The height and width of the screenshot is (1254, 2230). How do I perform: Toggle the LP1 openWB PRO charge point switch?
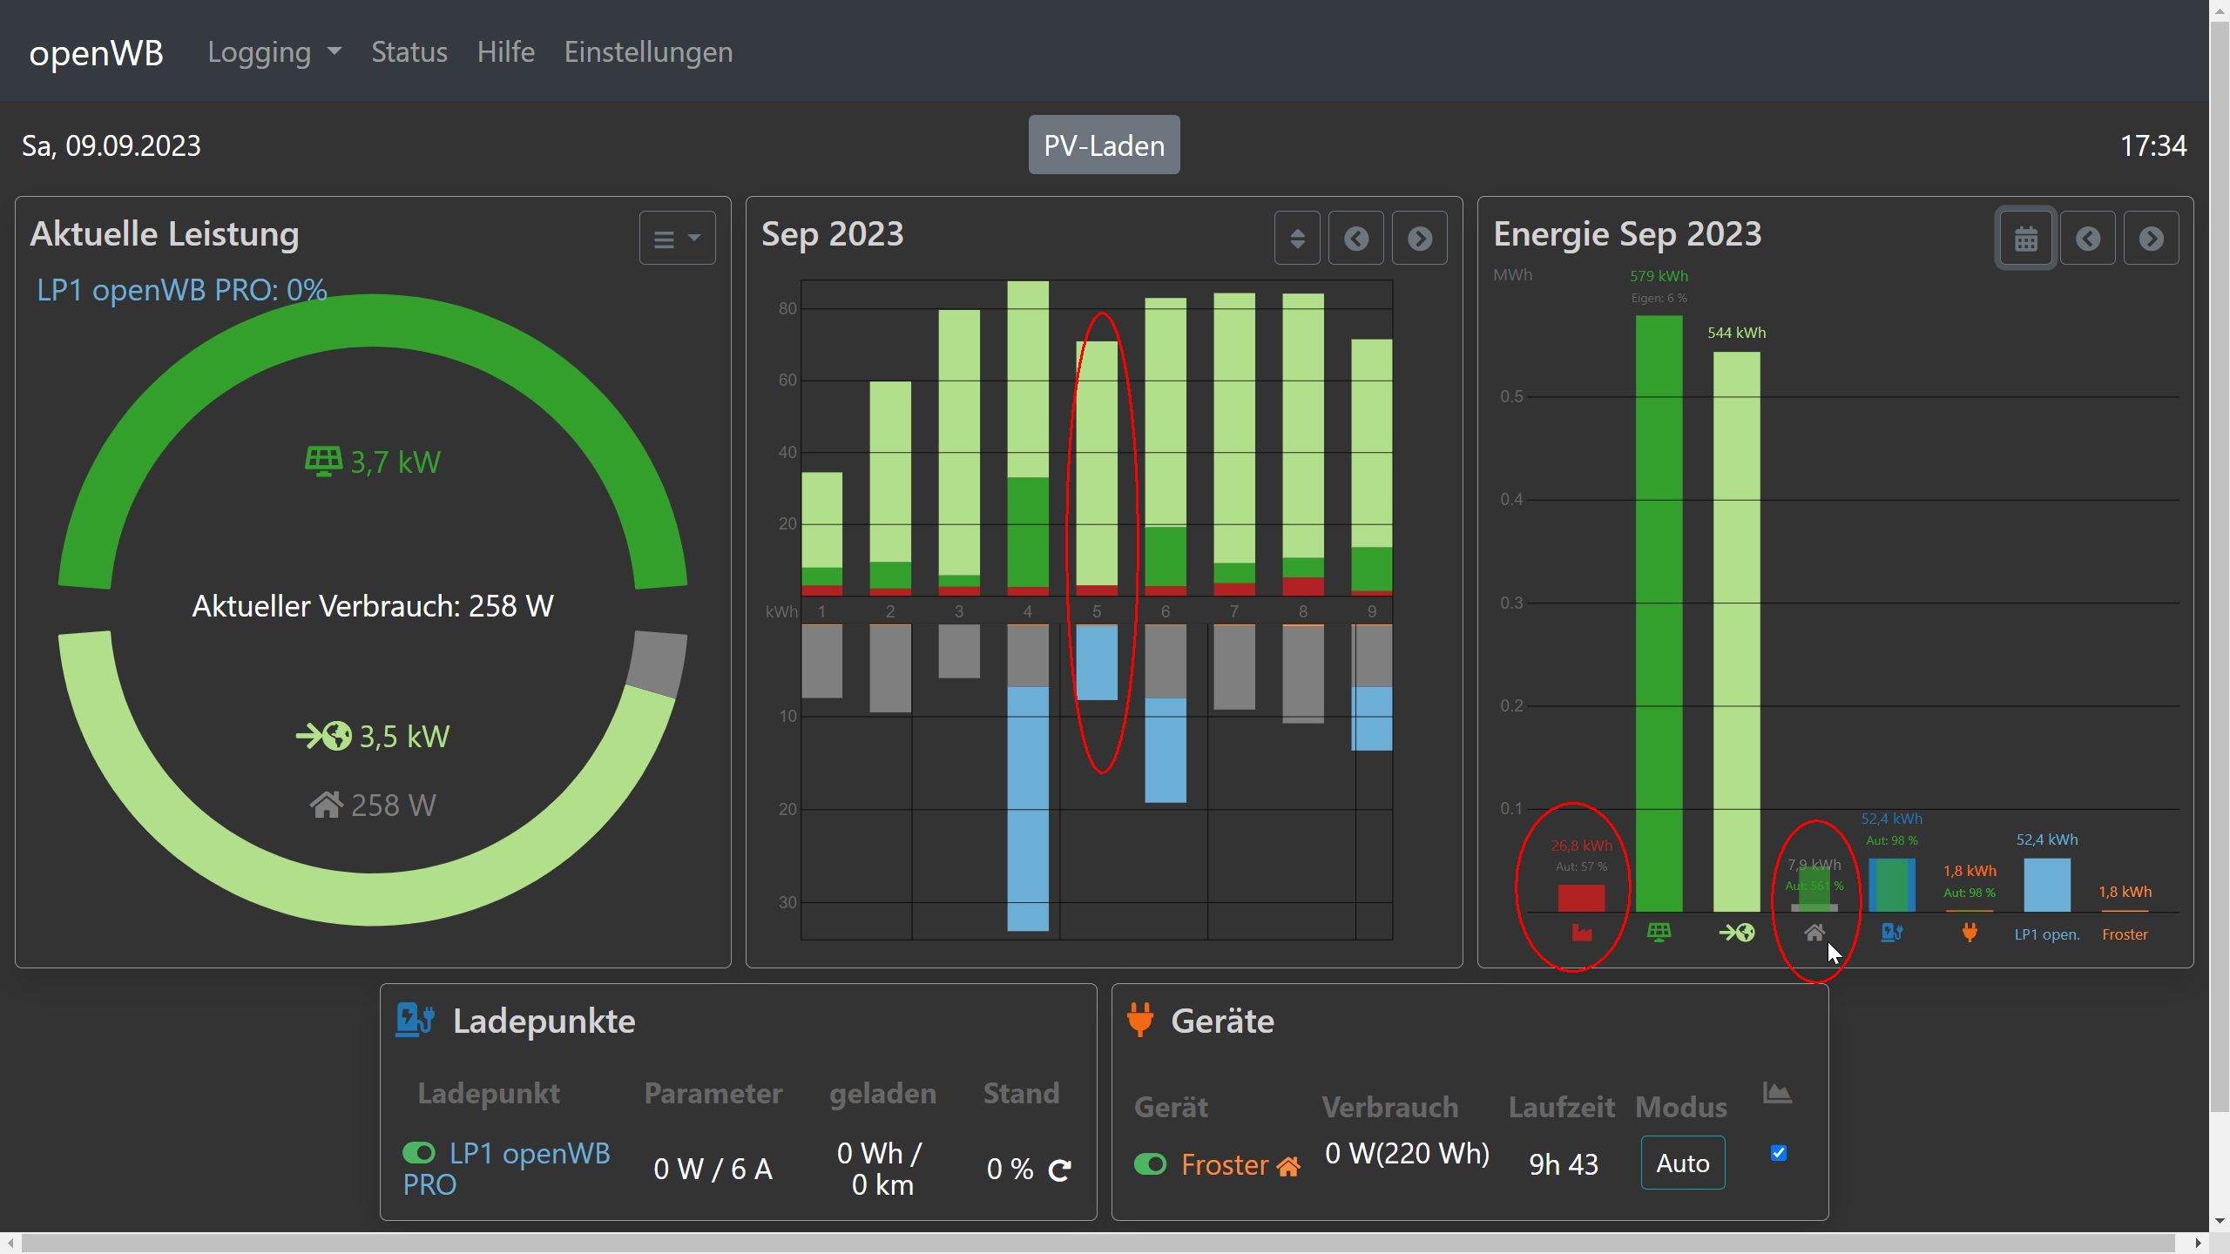tap(419, 1153)
